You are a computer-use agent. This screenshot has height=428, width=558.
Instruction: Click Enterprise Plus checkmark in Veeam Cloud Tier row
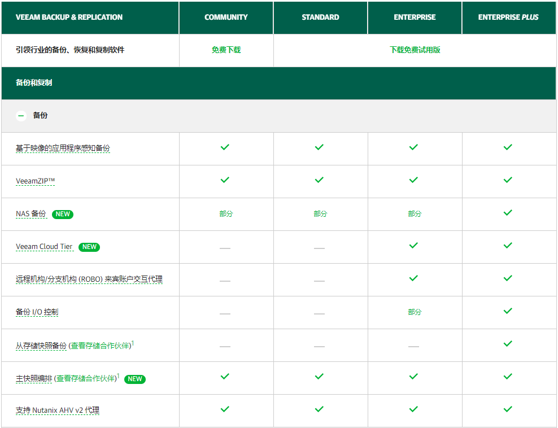(x=508, y=245)
